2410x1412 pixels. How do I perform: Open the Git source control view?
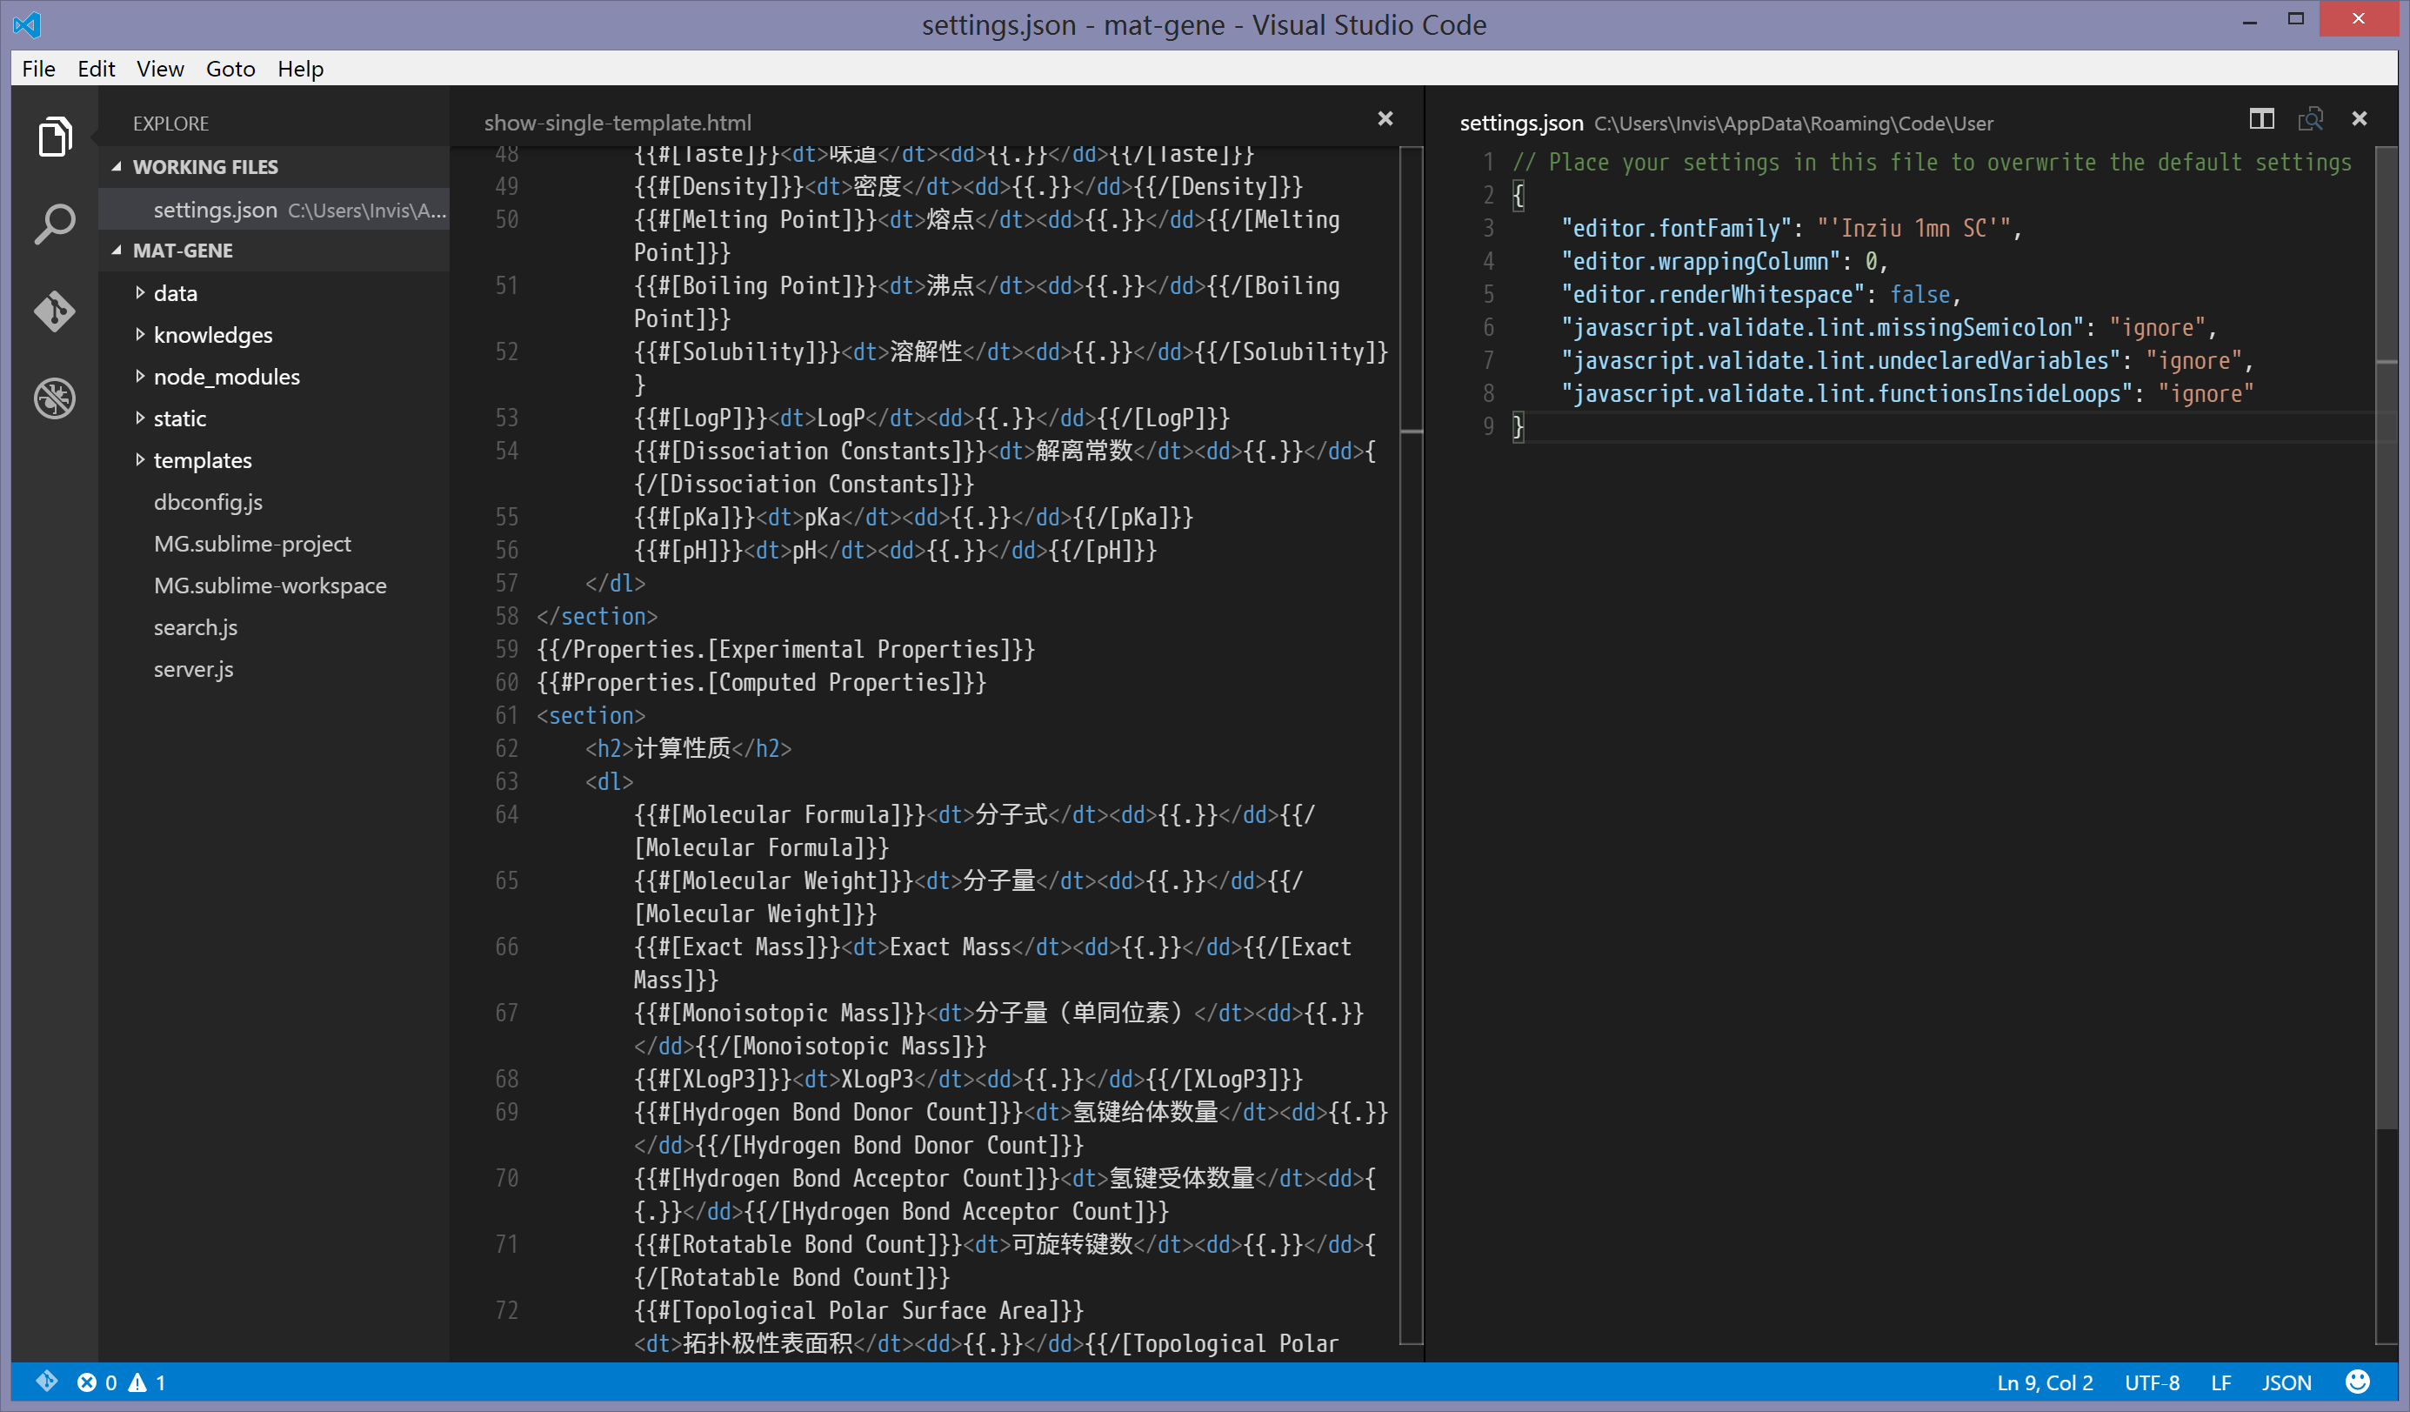click(55, 311)
